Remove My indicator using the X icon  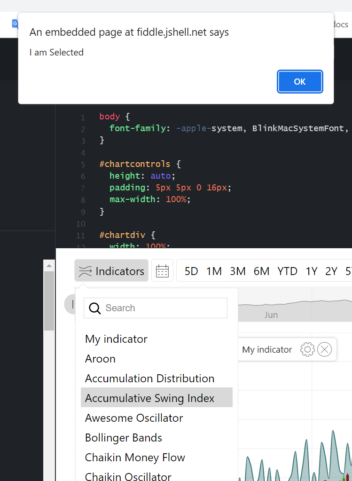[x=324, y=349]
